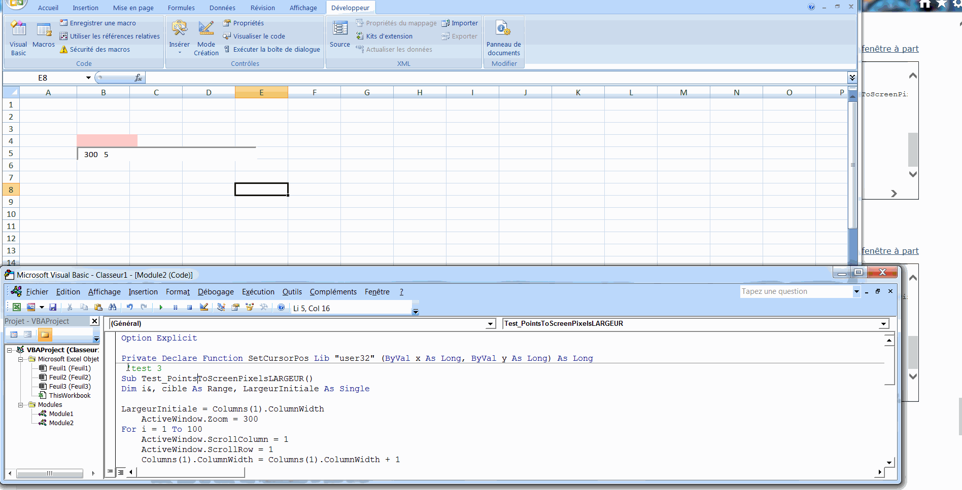The height and width of the screenshot is (490, 962).
Task: Select Module1 in the project tree
Action: (56, 414)
